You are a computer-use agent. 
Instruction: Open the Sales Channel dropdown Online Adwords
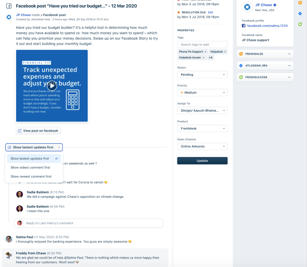[x=202, y=146]
